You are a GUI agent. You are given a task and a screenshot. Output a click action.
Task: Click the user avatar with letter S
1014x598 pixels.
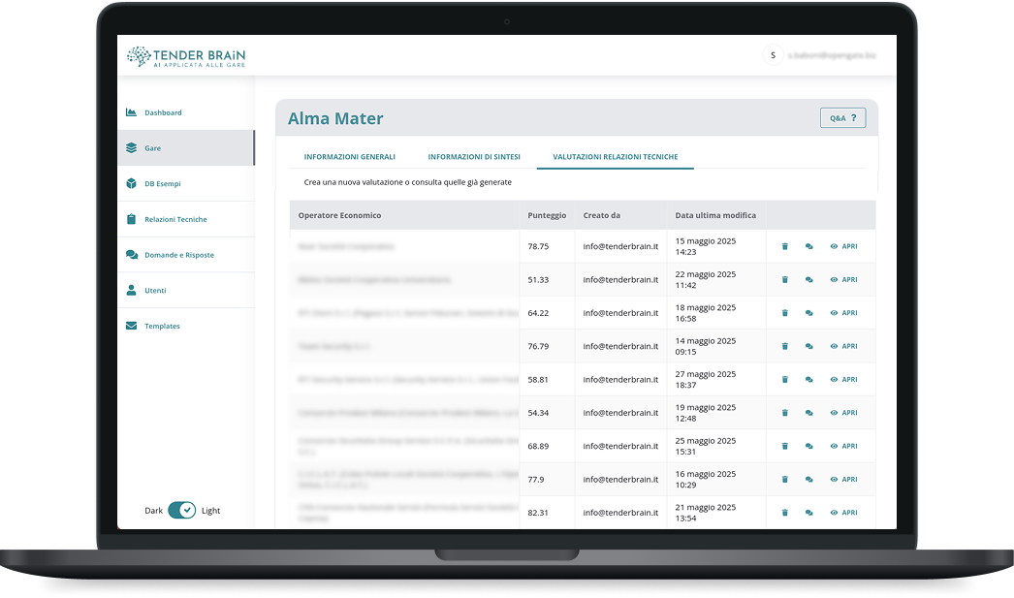773,55
